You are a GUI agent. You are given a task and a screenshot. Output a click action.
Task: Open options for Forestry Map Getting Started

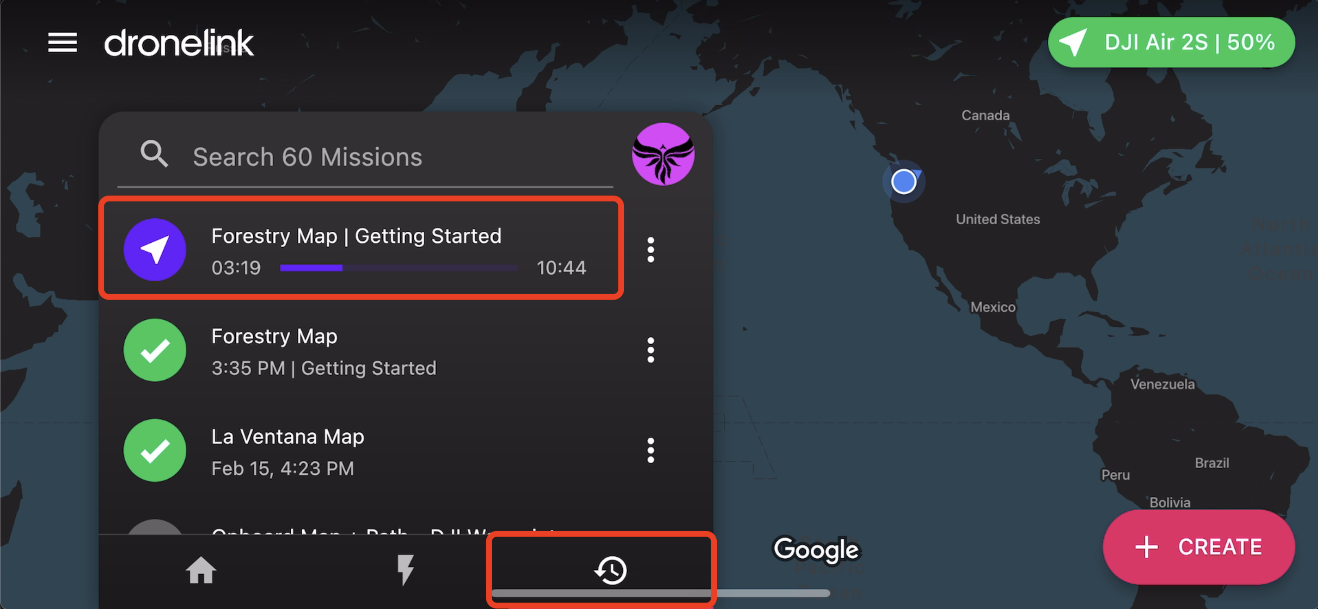(650, 250)
